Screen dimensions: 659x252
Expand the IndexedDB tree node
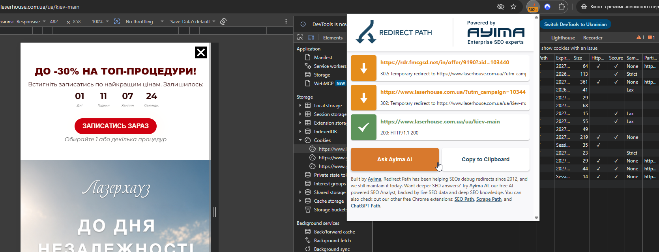coord(300,132)
